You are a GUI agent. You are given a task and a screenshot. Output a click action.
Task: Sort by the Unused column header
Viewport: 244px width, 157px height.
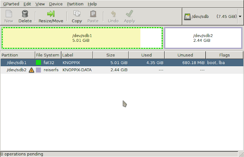pyautogui.click(x=185, y=55)
